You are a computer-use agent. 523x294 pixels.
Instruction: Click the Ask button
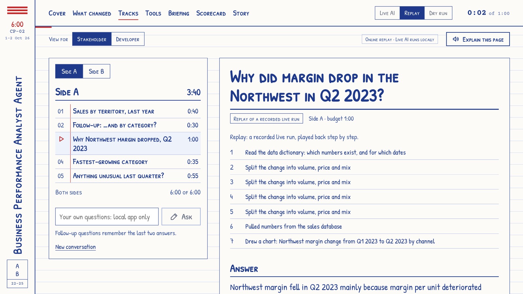pos(181,217)
